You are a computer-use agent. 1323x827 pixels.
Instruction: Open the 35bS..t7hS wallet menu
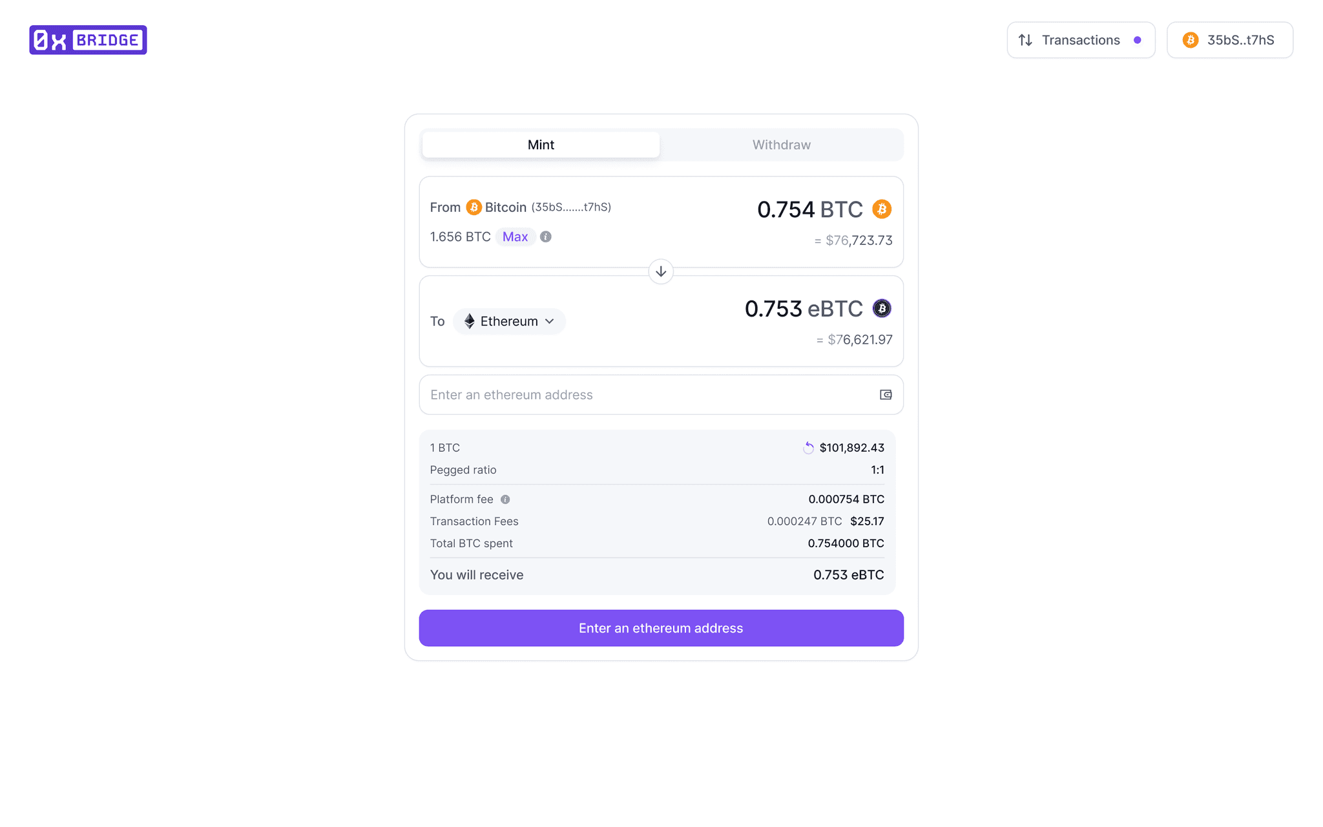[1229, 40]
